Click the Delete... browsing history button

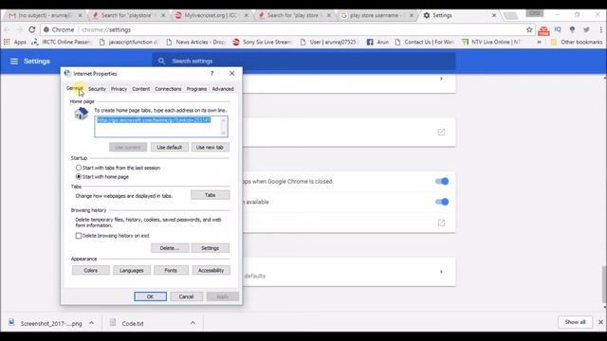coord(170,248)
